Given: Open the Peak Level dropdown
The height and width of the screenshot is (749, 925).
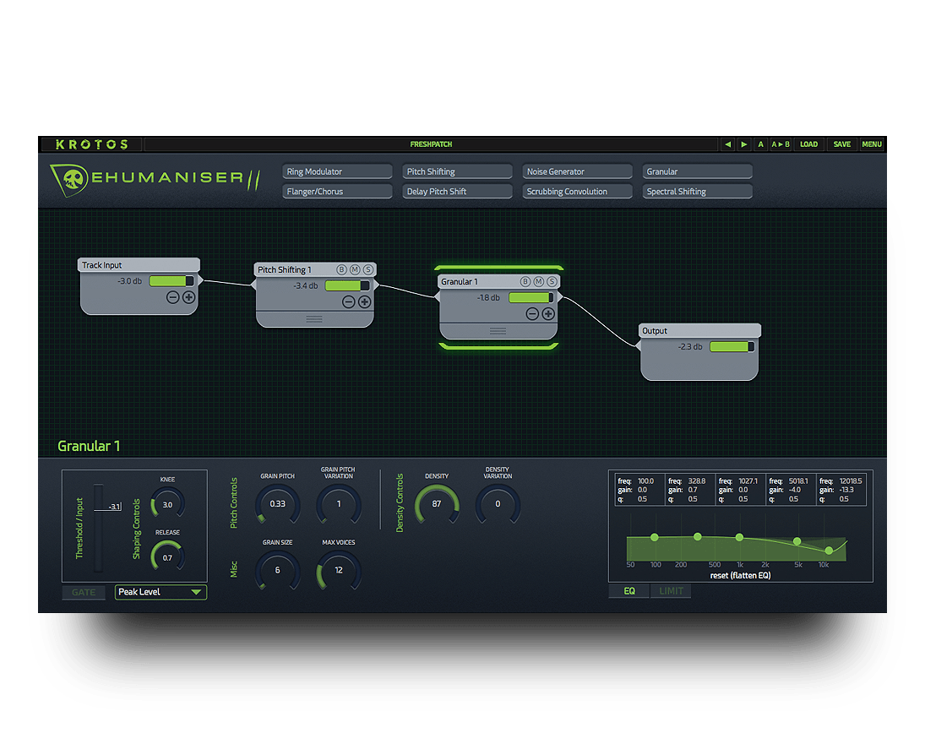Looking at the screenshot, I should click(161, 592).
